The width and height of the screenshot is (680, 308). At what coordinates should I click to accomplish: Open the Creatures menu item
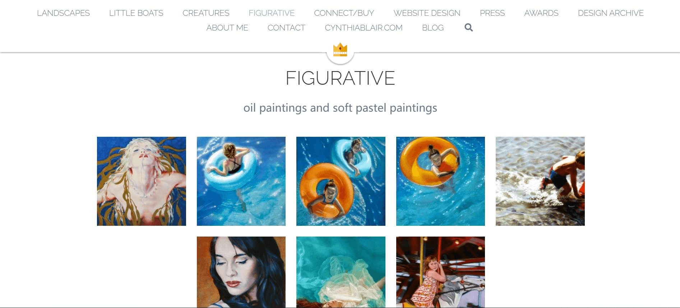click(x=206, y=13)
